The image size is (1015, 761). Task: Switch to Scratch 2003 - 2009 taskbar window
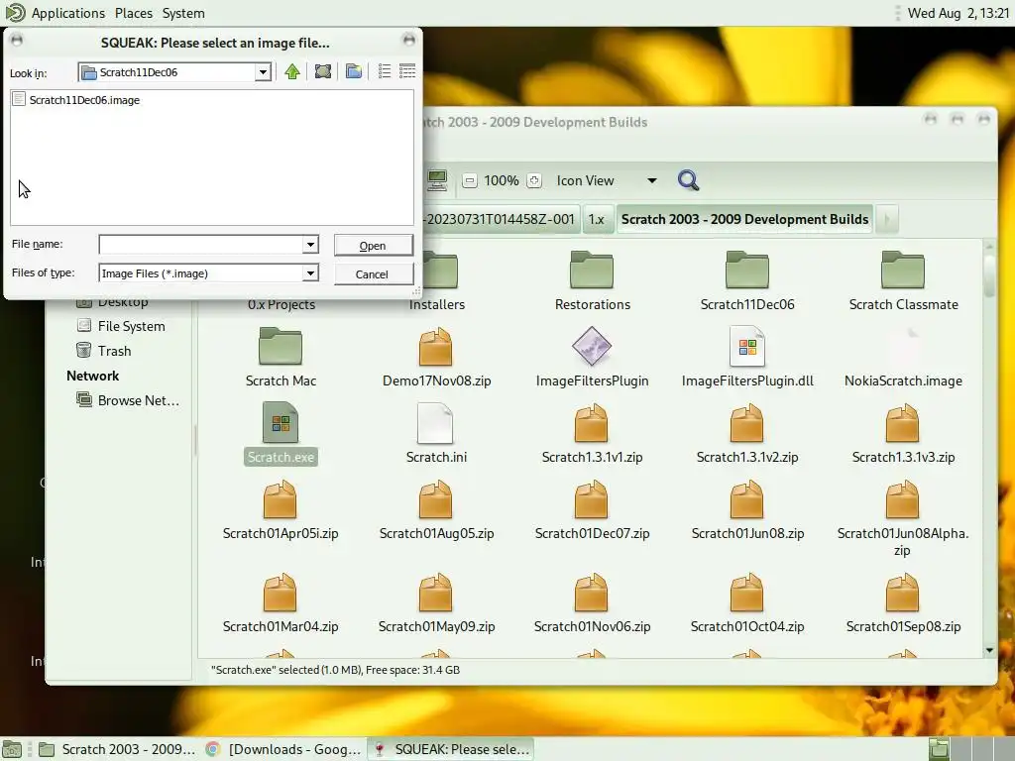(x=117, y=749)
